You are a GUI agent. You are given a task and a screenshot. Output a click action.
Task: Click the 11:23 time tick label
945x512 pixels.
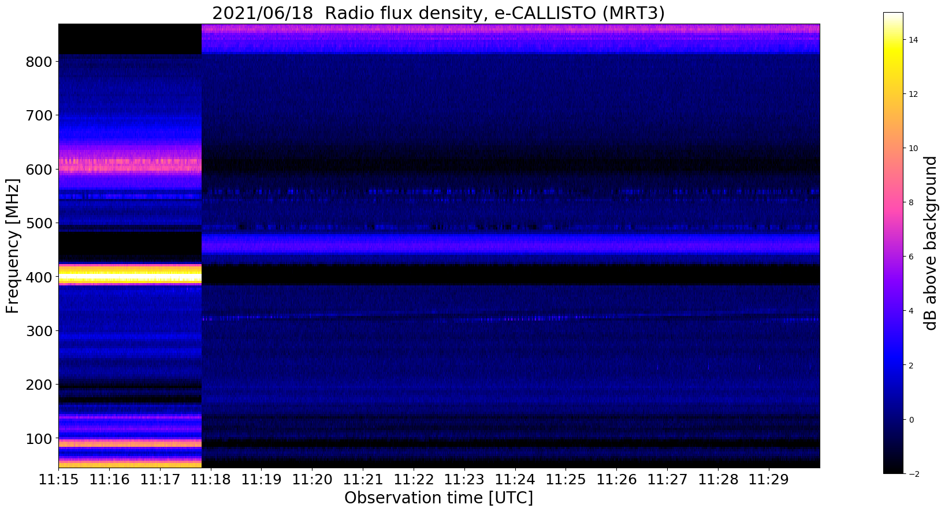click(464, 480)
